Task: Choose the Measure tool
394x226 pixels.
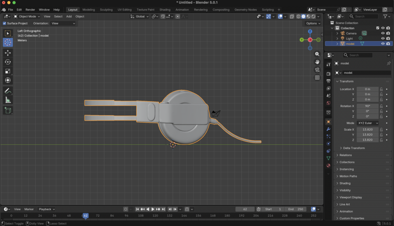Action: coord(8,100)
